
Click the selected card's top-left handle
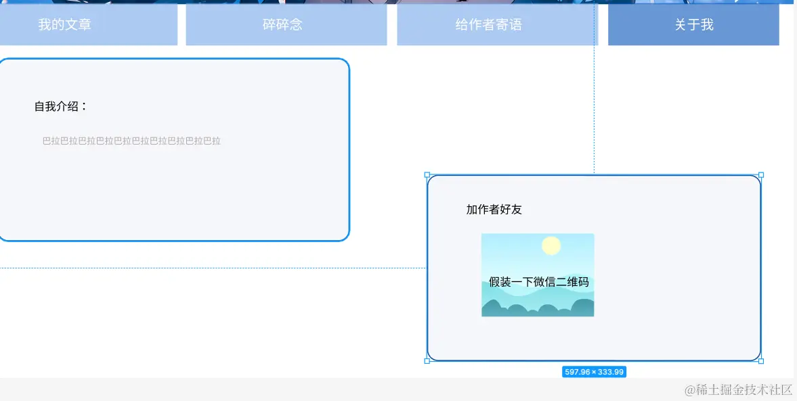(x=427, y=174)
